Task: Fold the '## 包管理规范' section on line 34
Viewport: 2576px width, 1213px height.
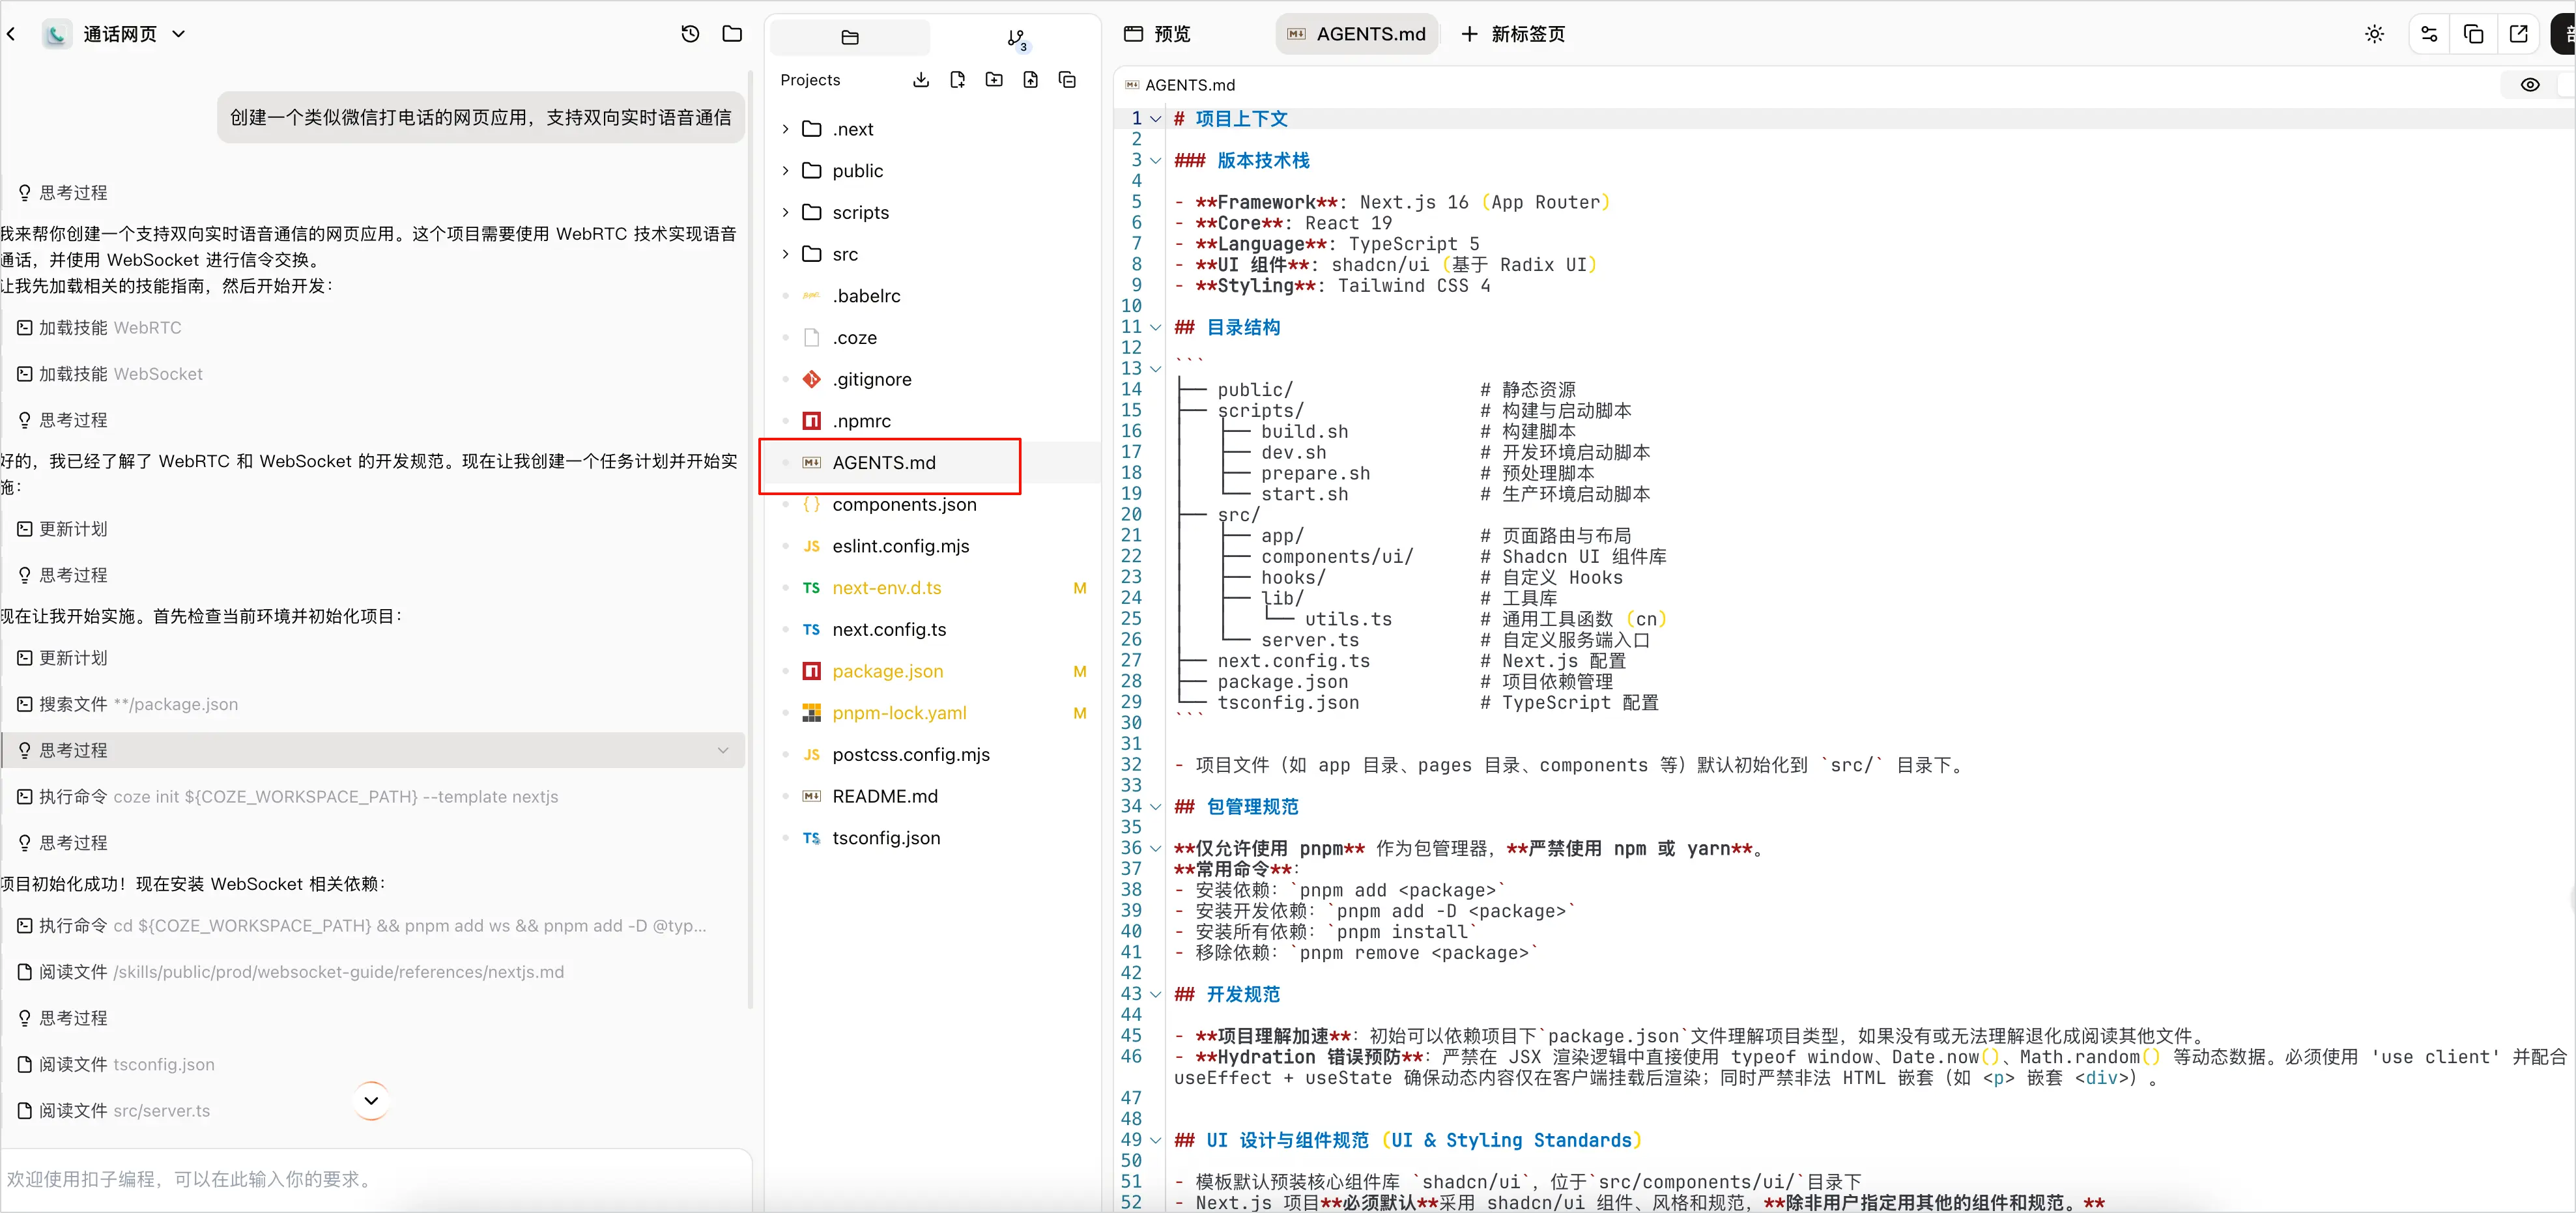Action: 1156,807
